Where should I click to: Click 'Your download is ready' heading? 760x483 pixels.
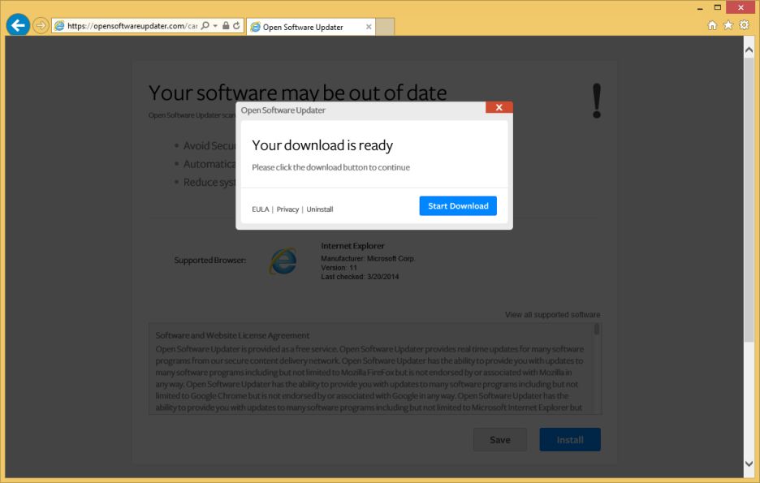click(322, 145)
